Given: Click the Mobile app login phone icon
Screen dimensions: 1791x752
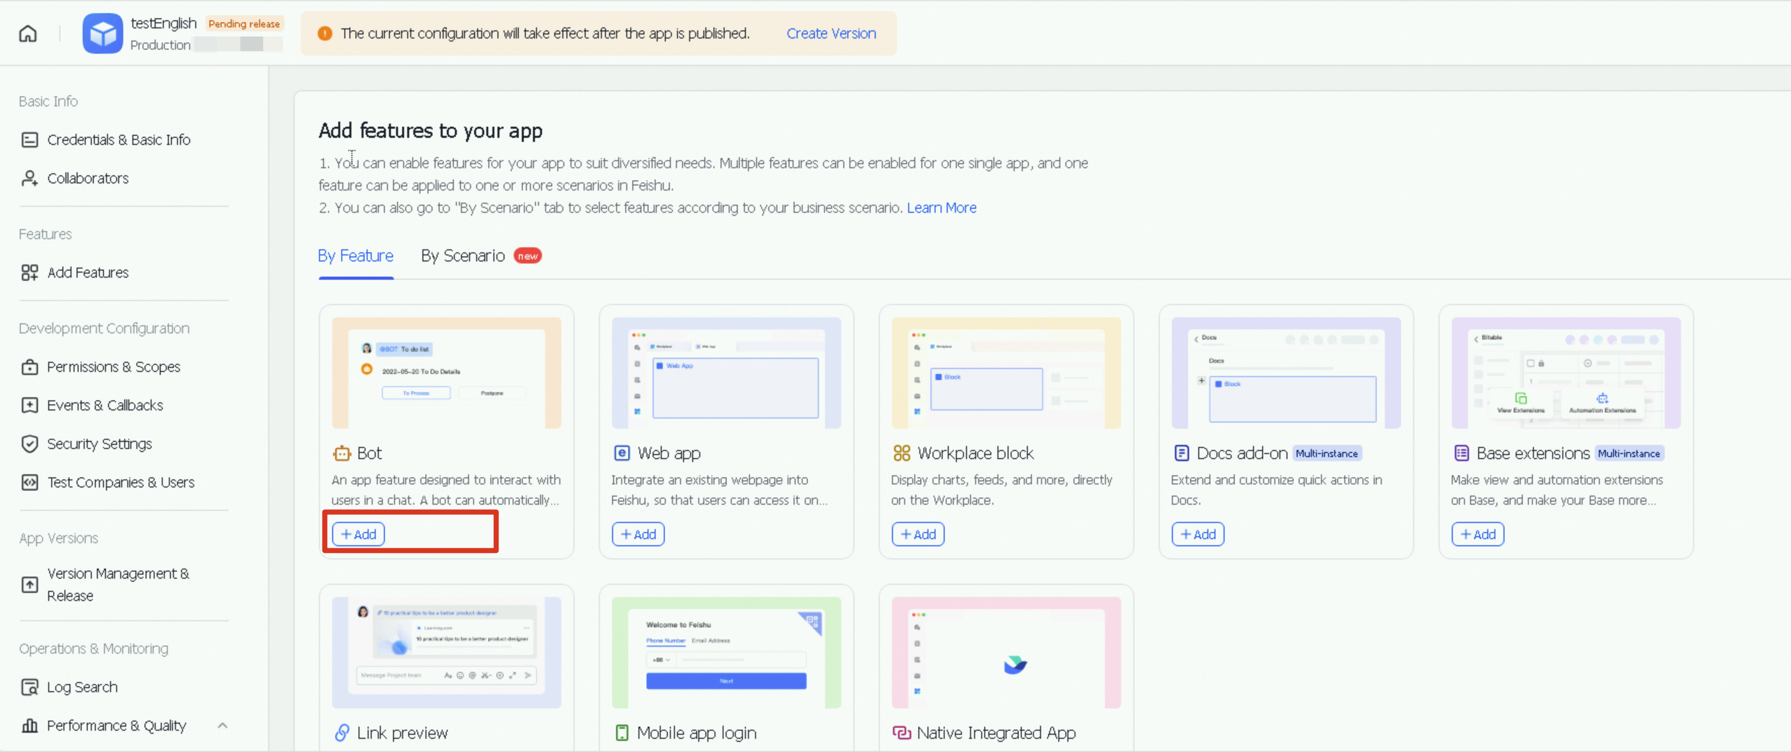Looking at the screenshot, I should (622, 733).
